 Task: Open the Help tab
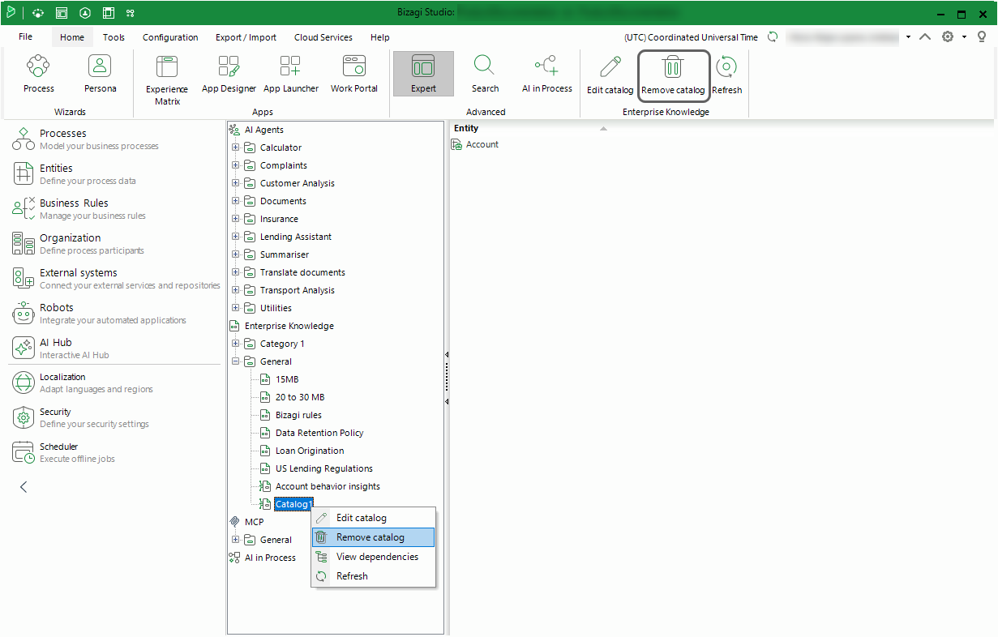point(380,37)
